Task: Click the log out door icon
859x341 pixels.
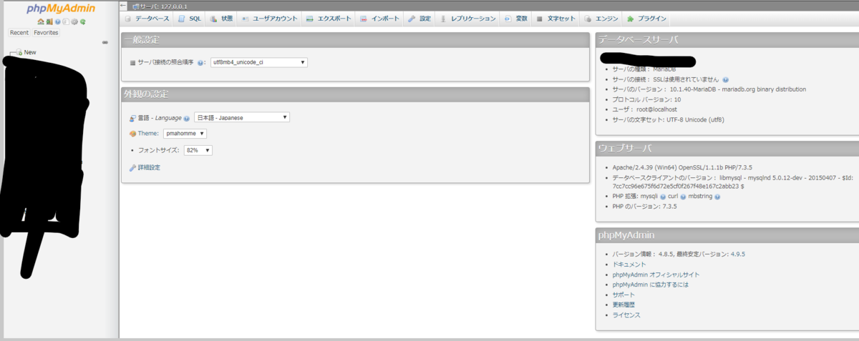Action: (49, 21)
